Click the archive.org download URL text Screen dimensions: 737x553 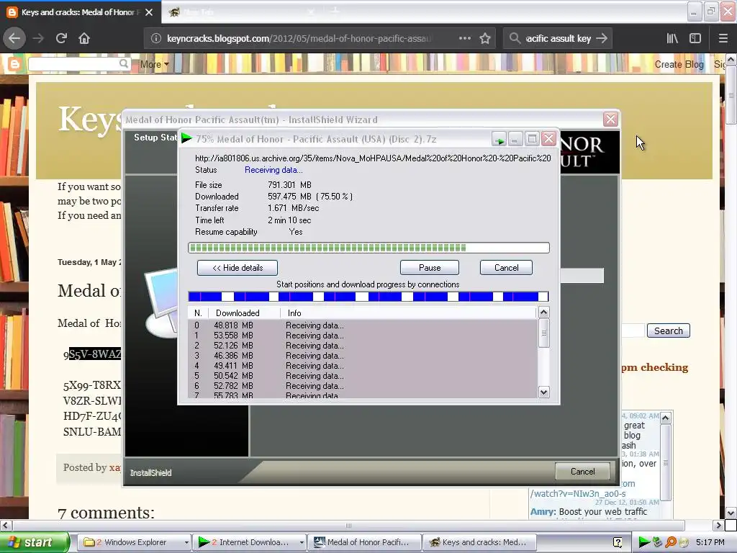pyautogui.click(x=373, y=158)
